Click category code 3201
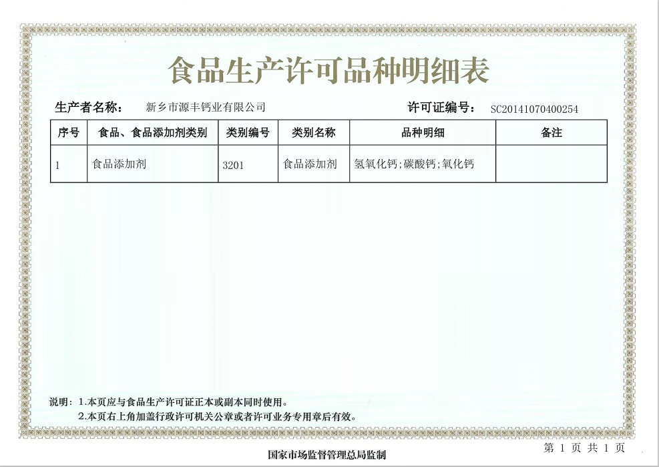The image size is (659, 467). point(233,165)
